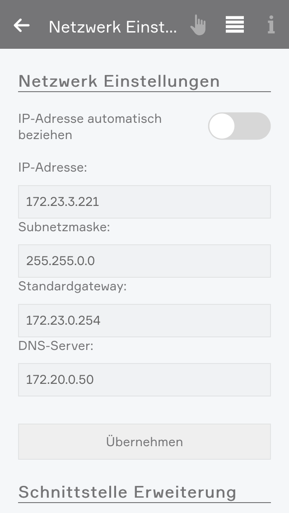Click the Standardgateway field with 172.23.0.254

tap(144, 321)
